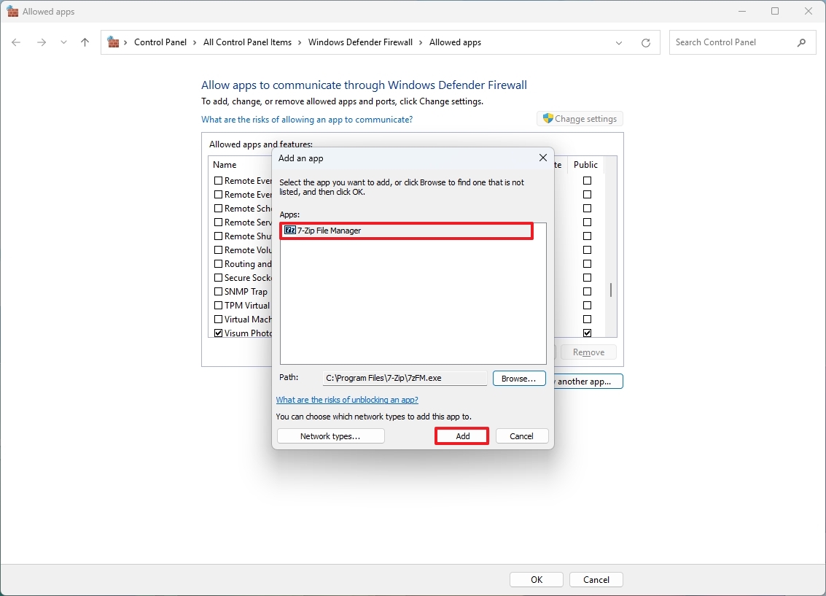Refresh the Allowed apps page
The image size is (826, 596).
[646, 43]
